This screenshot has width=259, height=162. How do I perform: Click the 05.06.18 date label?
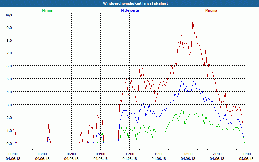pos(246,159)
